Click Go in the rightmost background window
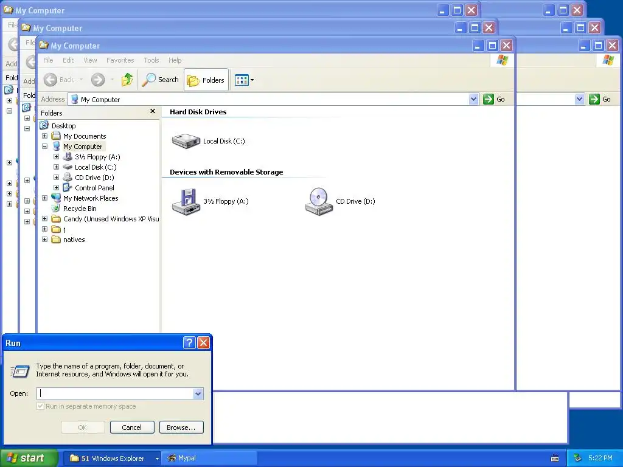Viewport: 623px width, 467px height. (x=600, y=99)
